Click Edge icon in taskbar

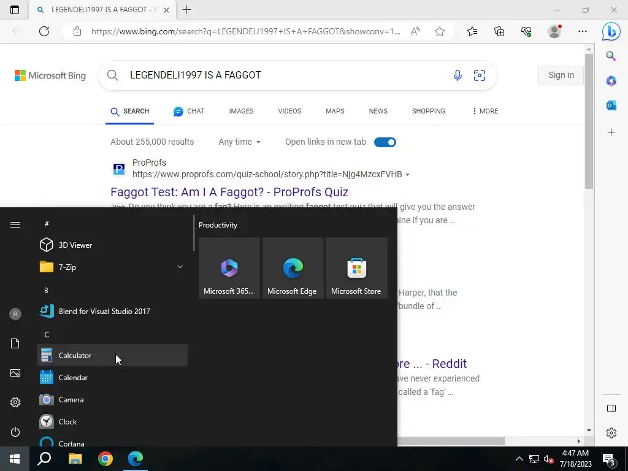click(x=136, y=459)
